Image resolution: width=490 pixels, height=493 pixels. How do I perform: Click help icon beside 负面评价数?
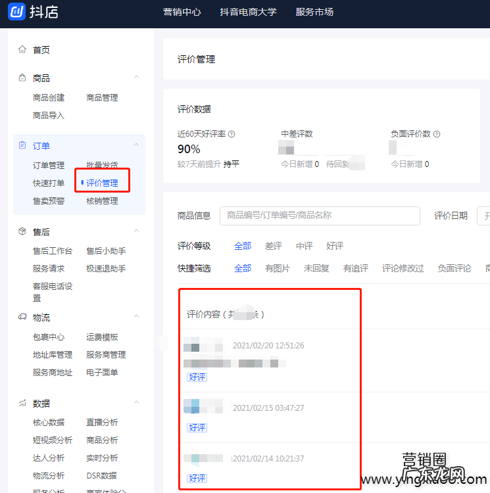(x=437, y=134)
